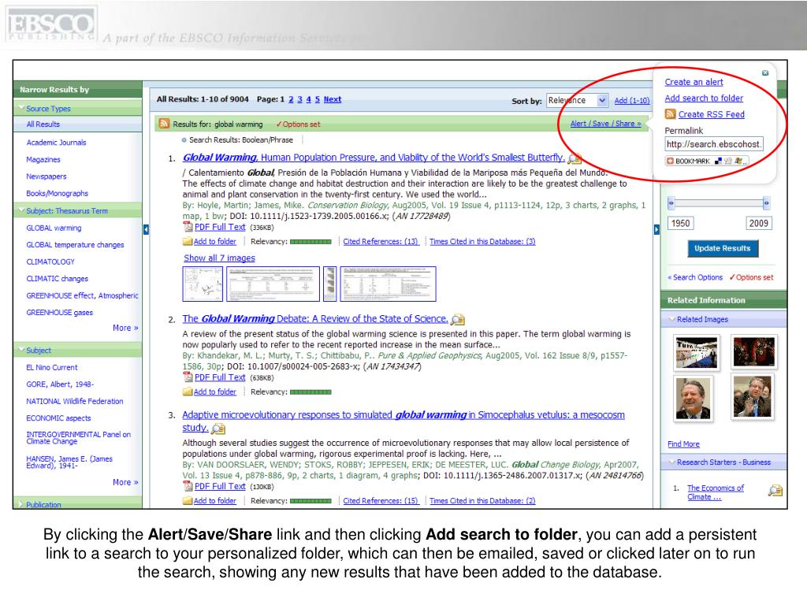Screen dimensions: 807x605
Task: Click Show all 7 images link
Action: (x=219, y=258)
